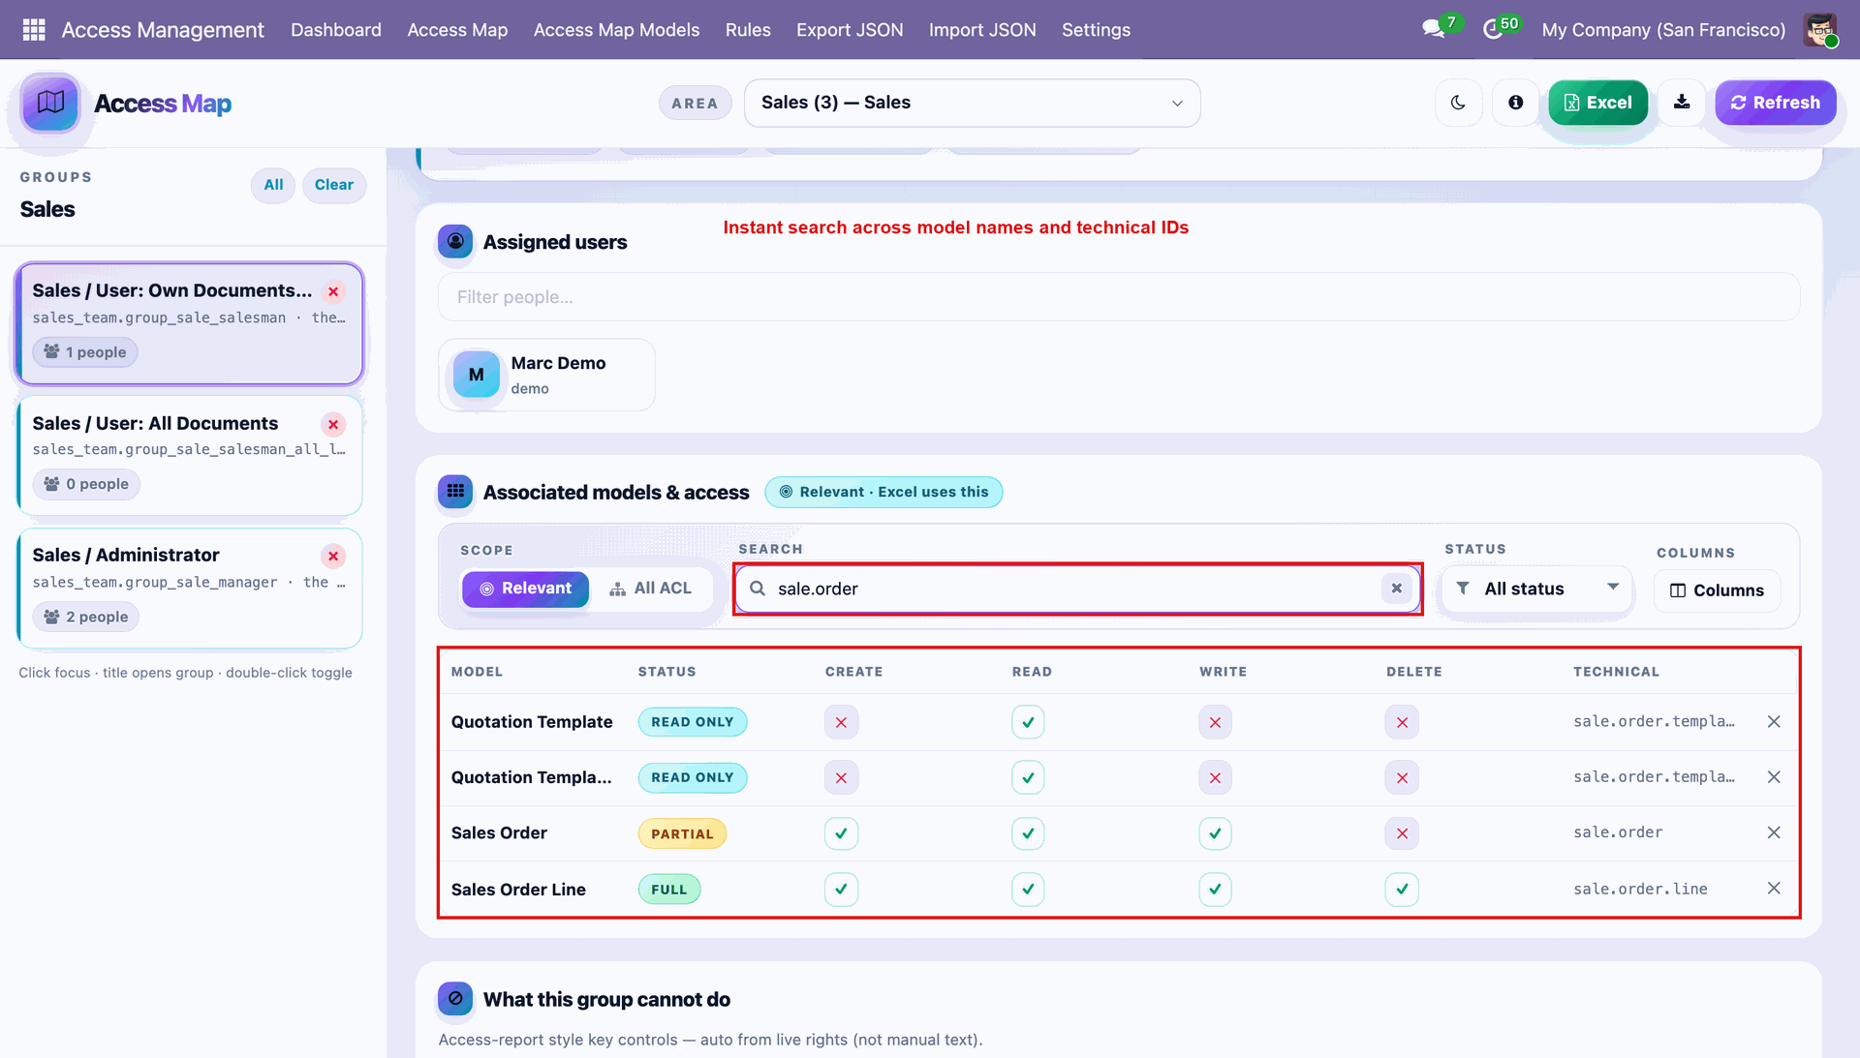This screenshot has height=1058, width=1860.
Task: Click the 2 people badge
Action: 86,617
